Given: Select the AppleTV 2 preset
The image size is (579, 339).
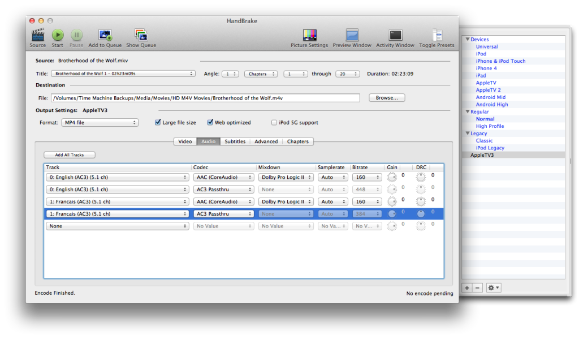Looking at the screenshot, I should click(x=488, y=90).
